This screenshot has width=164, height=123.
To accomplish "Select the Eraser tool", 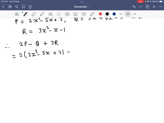I will 34,14.
